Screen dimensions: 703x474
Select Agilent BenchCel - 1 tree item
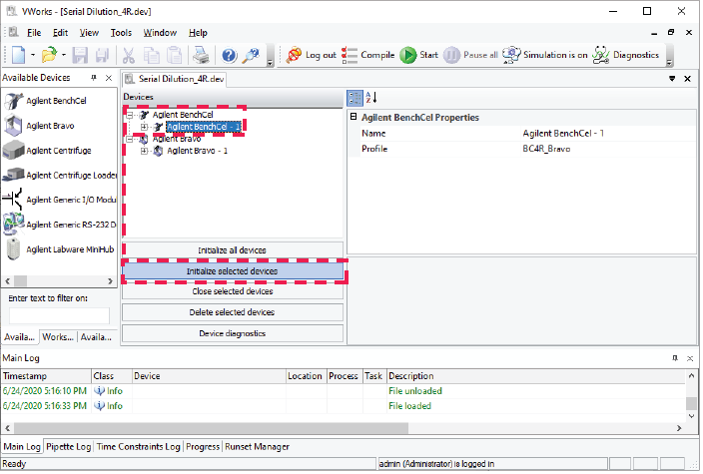pos(204,128)
